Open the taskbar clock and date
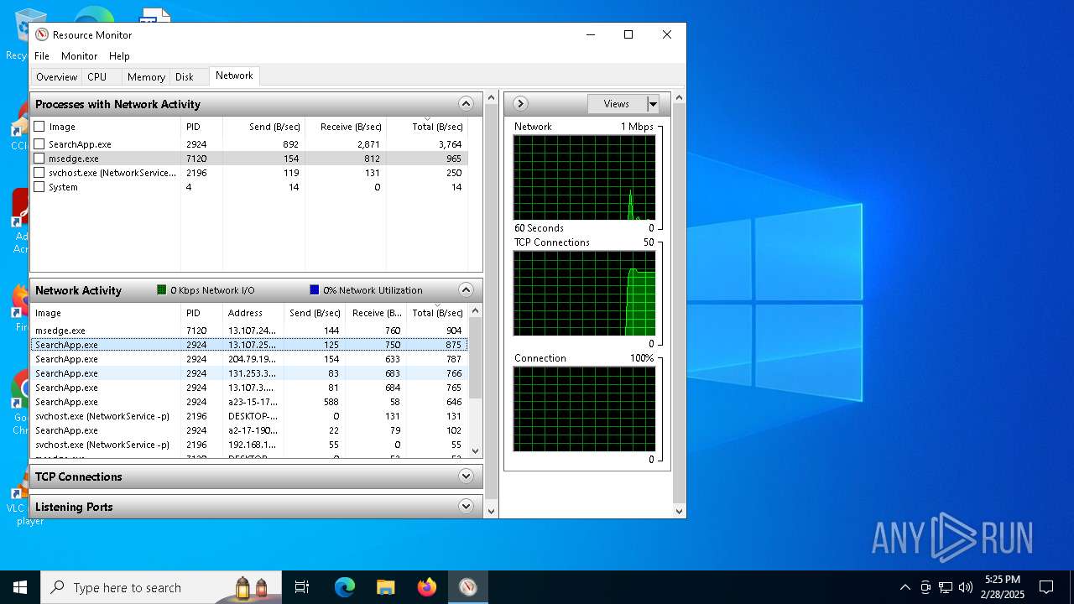Screen dimensions: 1074x604 [1003, 587]
